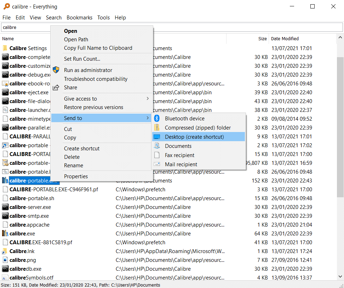Select Troubleshoot compatibility
This screenshot has width=344, height=288.
102,79
